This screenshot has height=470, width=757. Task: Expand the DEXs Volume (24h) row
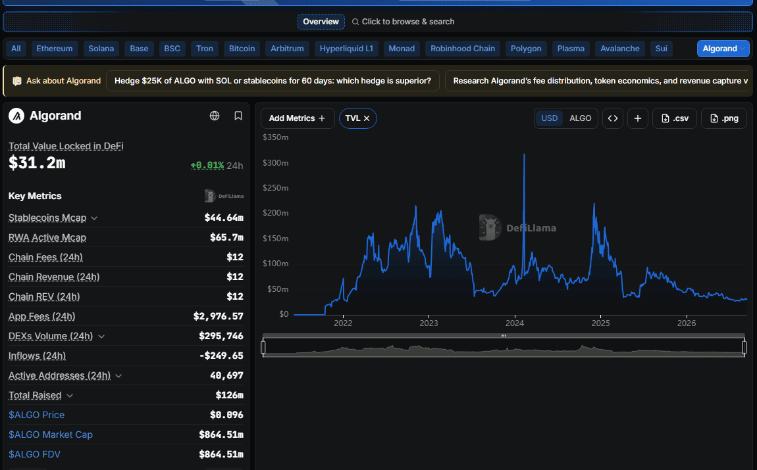click(101, 336)
